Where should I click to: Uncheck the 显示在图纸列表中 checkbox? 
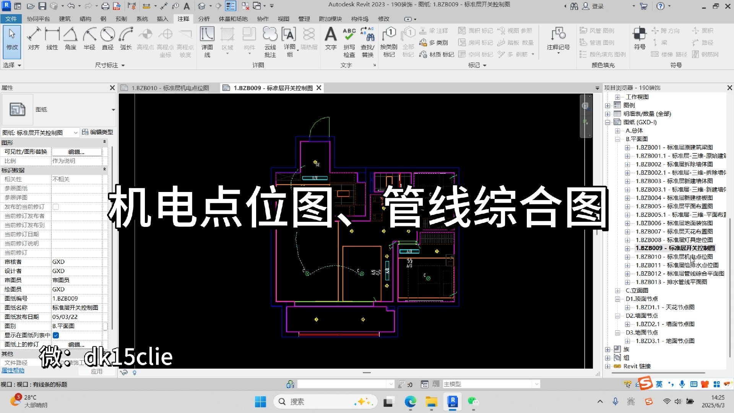(x=56, y=335)
